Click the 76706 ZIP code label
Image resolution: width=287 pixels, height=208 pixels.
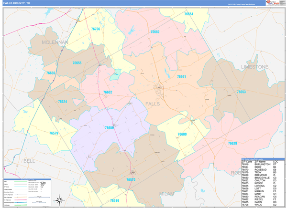click(96, 29)
